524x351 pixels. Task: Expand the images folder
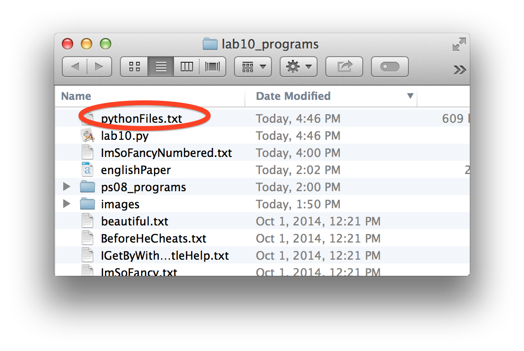tap(67, 204)
